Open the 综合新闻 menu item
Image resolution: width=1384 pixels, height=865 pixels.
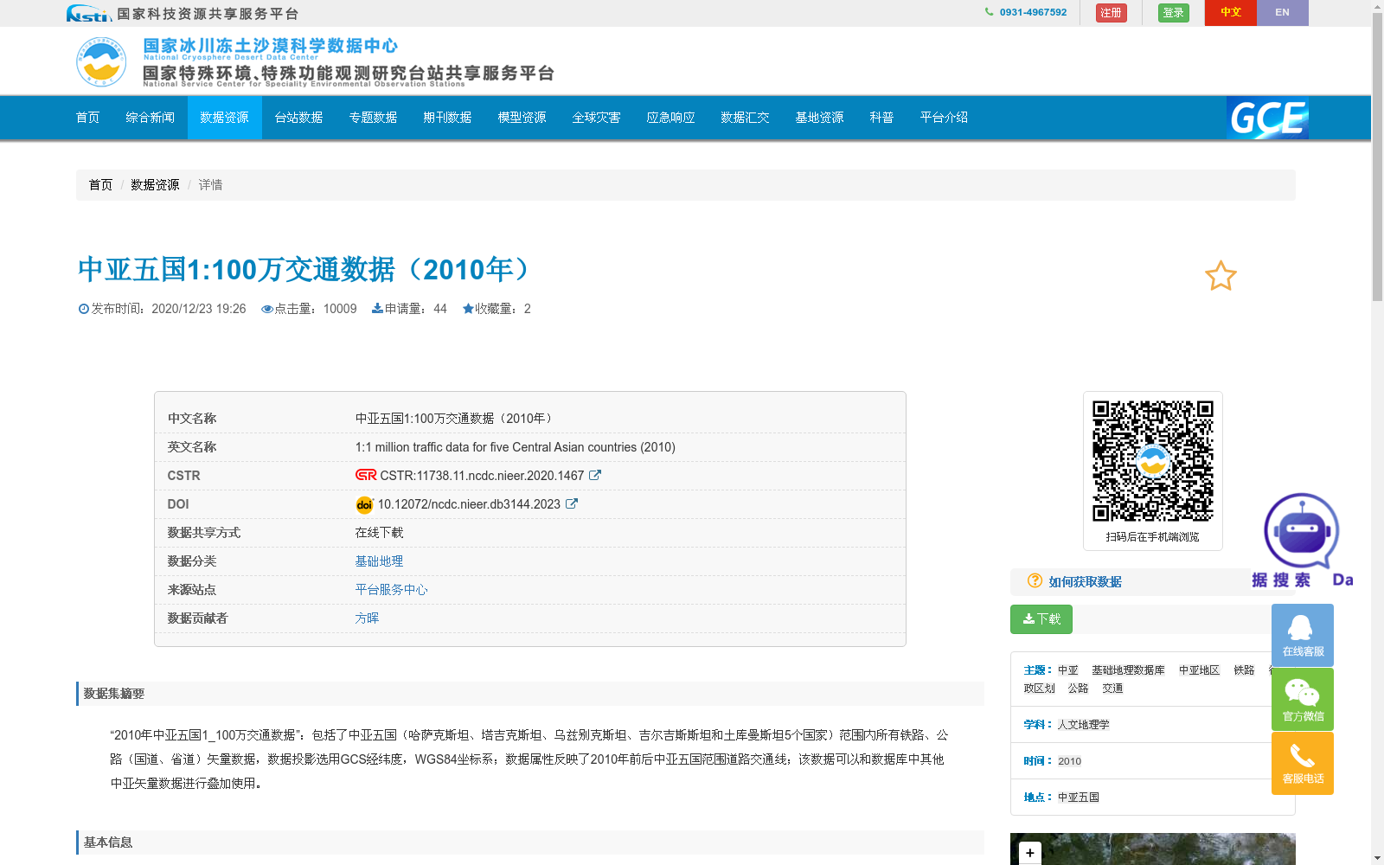151,118
